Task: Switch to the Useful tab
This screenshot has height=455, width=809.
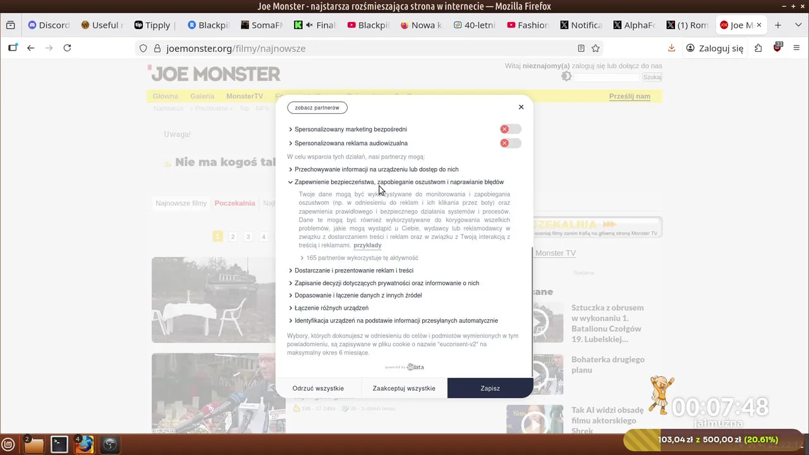Action: click(101, 25)
